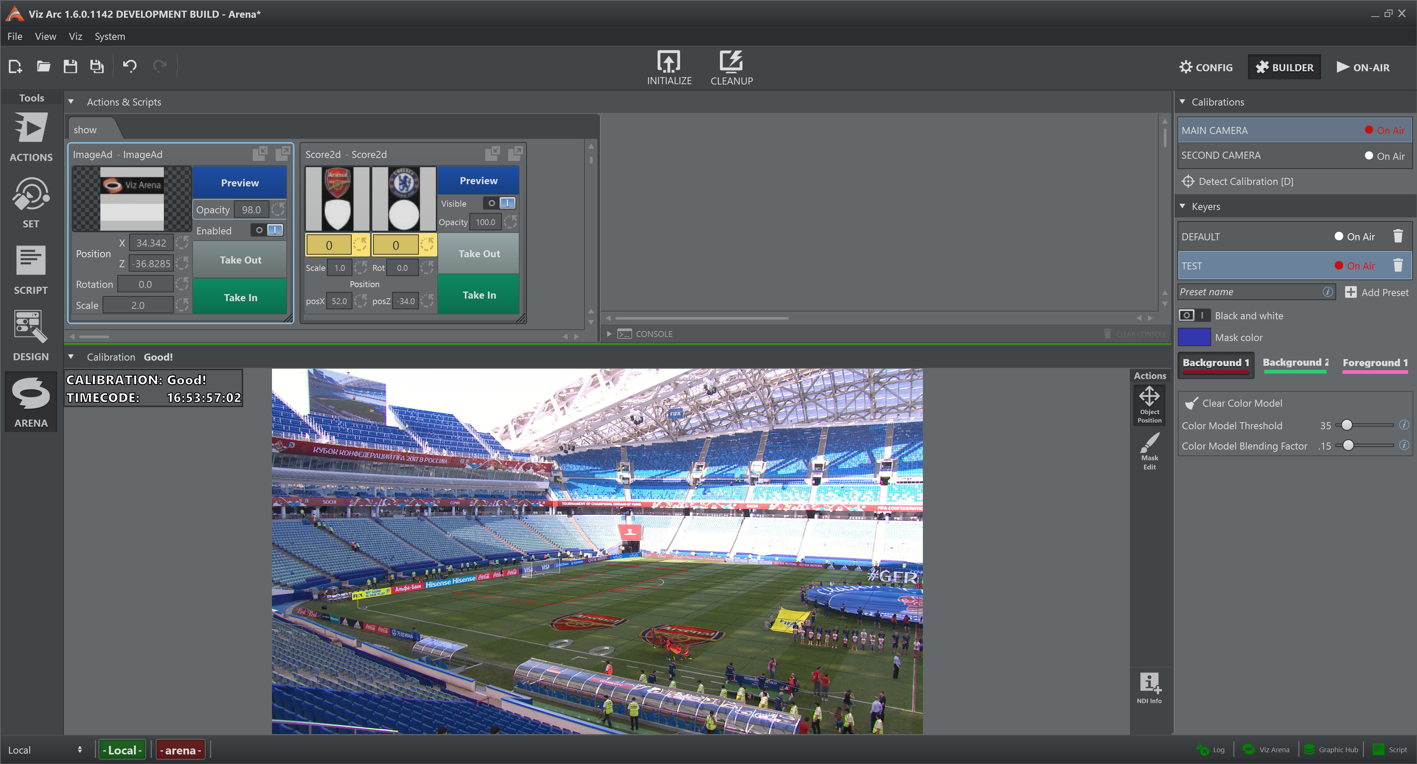Screen dimensions: 1417x764
Task: Open the SET tool in sidebar
Action: coord(31,202)
